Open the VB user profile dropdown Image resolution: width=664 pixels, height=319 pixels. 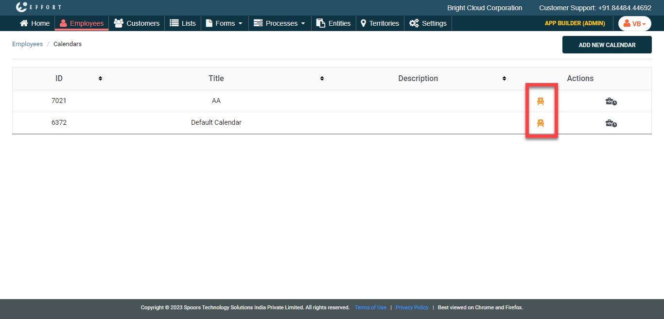(634, 24)
